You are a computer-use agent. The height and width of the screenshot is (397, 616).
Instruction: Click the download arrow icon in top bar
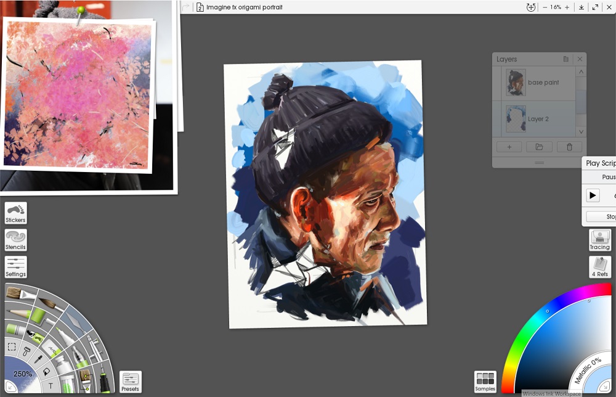point(581,7)
